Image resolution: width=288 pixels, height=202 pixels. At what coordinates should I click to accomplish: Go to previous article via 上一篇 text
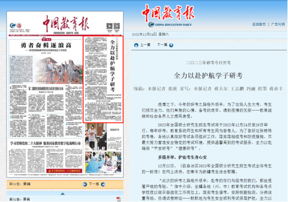[x=145, y=45]
